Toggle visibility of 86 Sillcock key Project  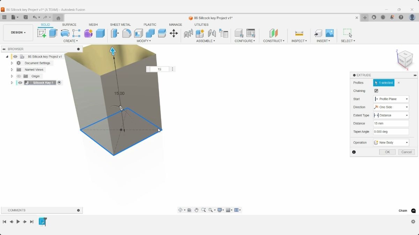pyautogui.click(x=15, y=56)
